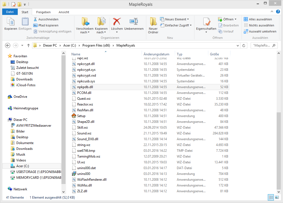Click Bearbeiten in ribbon

[228, 25]
